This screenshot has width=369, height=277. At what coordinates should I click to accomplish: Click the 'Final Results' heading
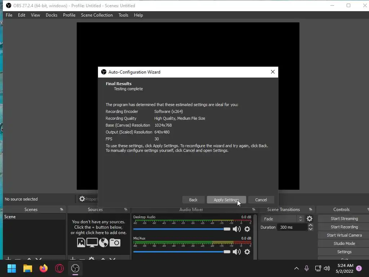point(119,84)
